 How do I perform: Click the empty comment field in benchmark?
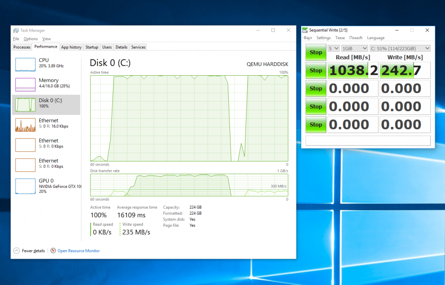(368, 141)
